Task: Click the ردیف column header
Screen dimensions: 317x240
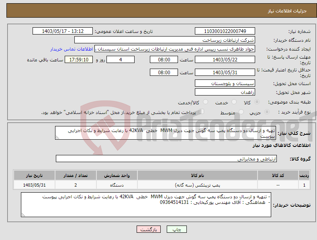Action: pos(304,175)
